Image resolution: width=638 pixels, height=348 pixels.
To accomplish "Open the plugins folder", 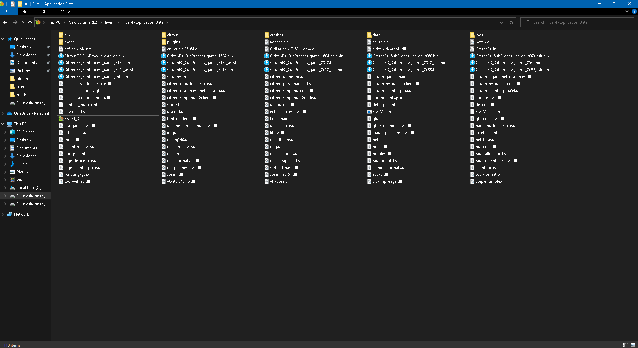I will 173,42.
